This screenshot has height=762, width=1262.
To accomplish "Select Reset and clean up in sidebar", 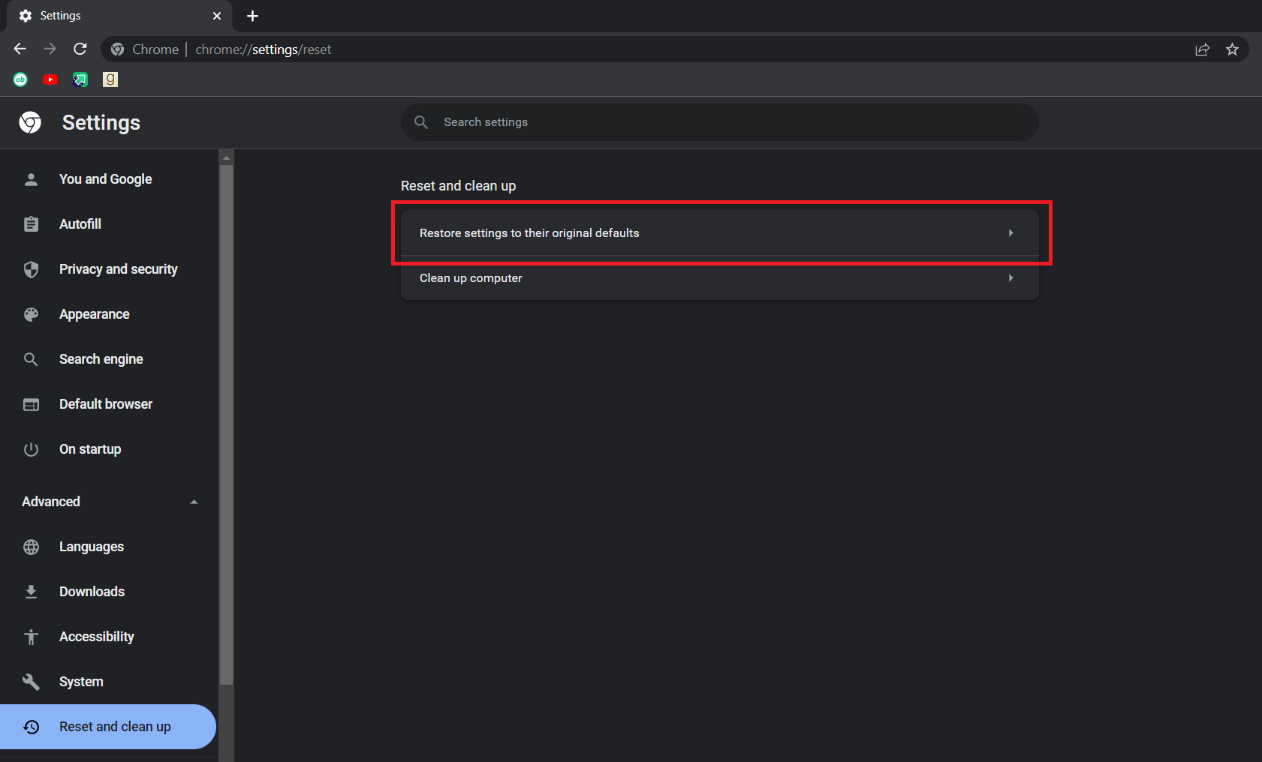I will click(x=108, y=727).
